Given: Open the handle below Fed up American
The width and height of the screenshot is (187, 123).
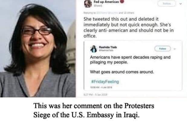Looking at the screenshot, I should coord(98,5).
